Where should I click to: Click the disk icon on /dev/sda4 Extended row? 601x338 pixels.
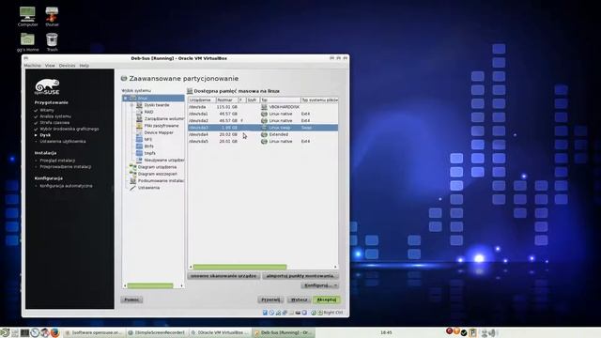[264, 134]
